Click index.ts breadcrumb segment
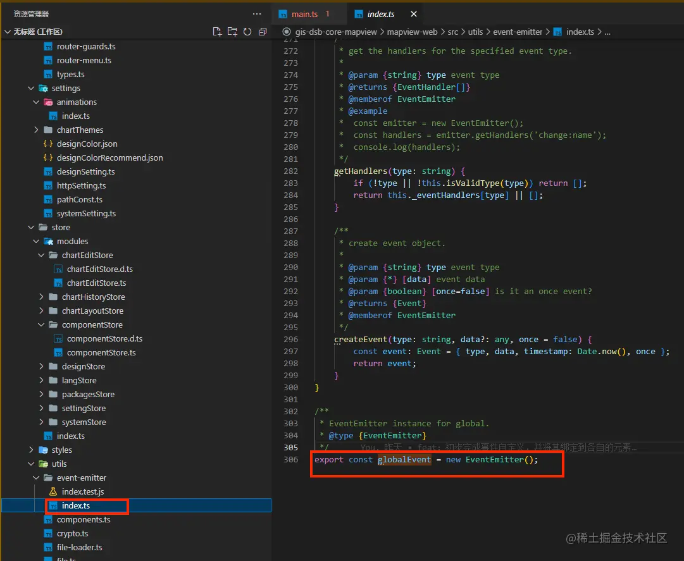This screenshot has width=684, height=561. point(580,32)
